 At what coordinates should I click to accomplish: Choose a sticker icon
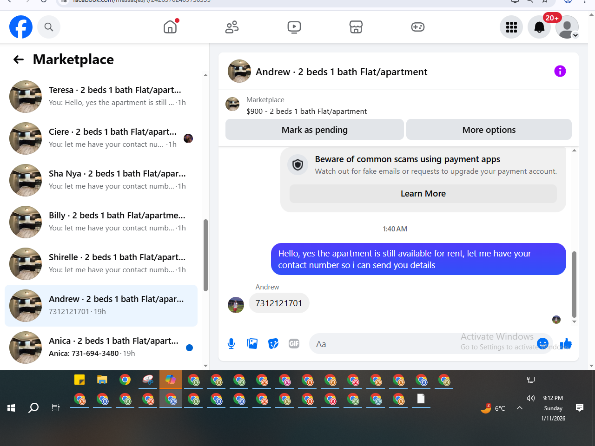(273, 344)
